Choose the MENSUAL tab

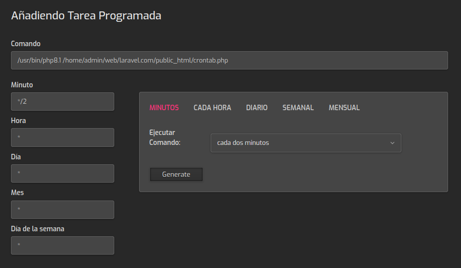tap(344, 108)
